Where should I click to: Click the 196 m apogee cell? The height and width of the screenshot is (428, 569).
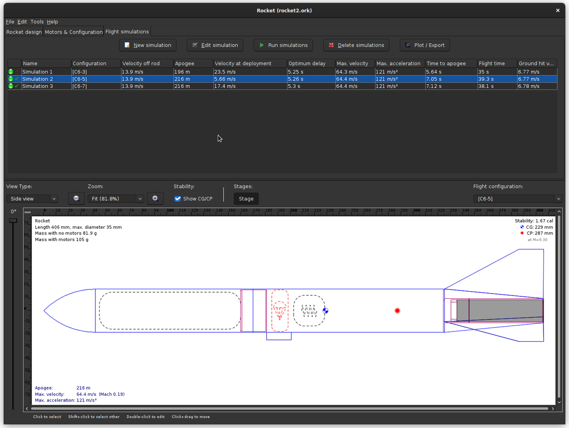(193, 72)
